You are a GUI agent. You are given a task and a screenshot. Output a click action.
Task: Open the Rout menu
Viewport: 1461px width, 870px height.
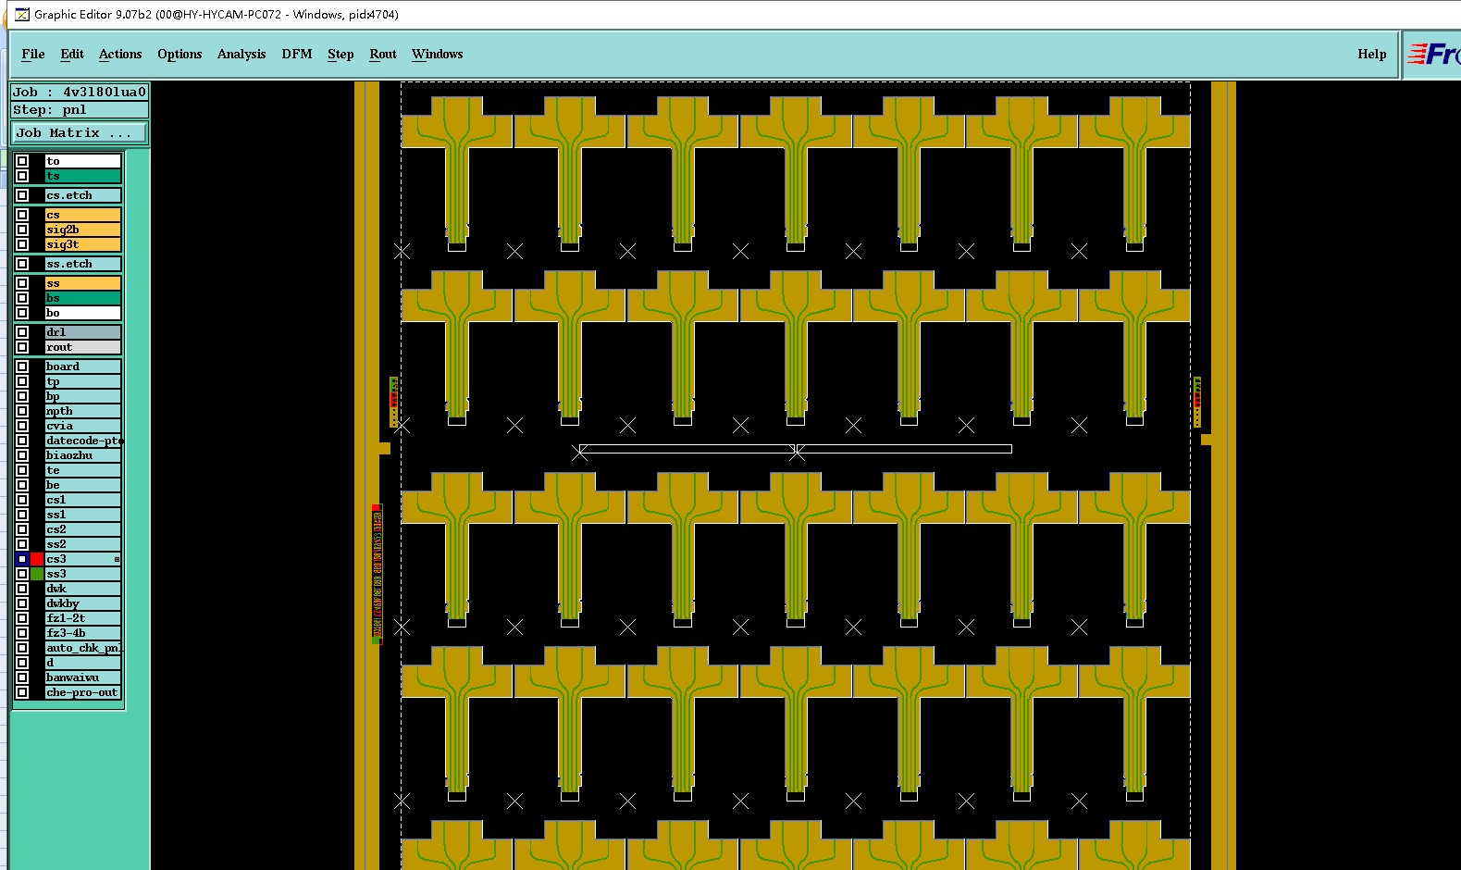[383, 55]
